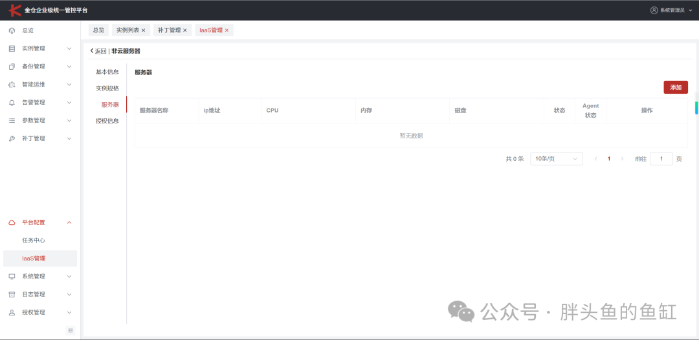Image resolution: width=699 pixels, height=340 pixels.
Task: Click the Agent 状态 column header
Action: tap(591, 111)
